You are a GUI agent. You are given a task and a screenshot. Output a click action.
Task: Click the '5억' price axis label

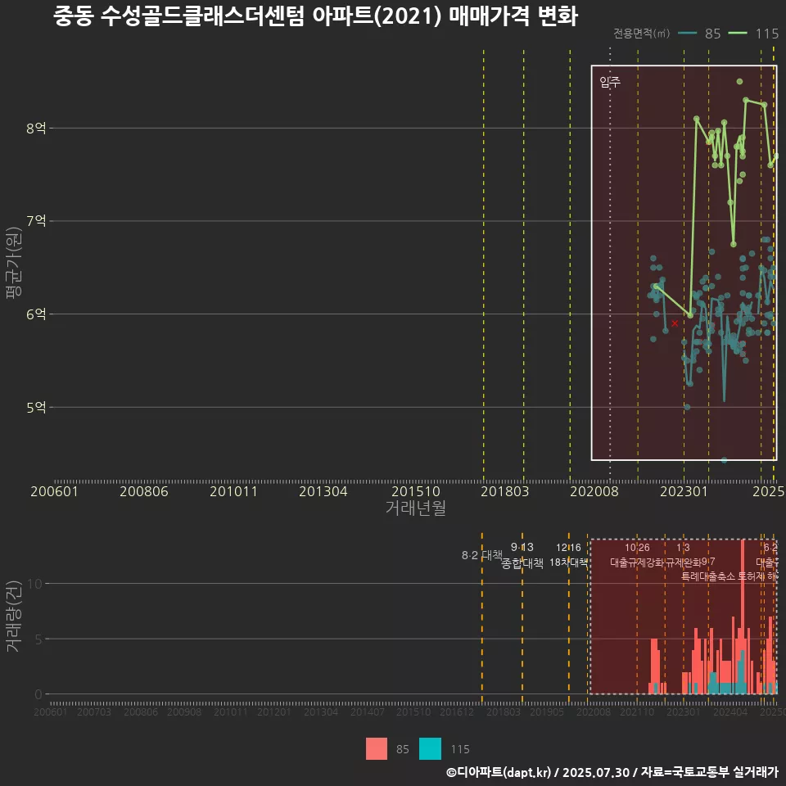pos(36,407)
